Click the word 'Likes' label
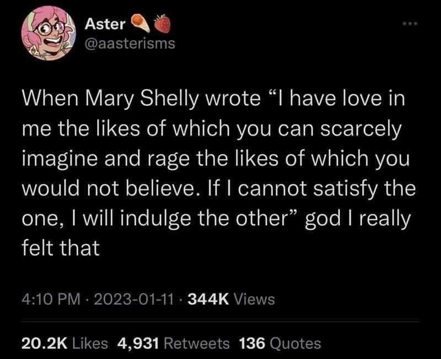441x359 pixels. point(90,344)
